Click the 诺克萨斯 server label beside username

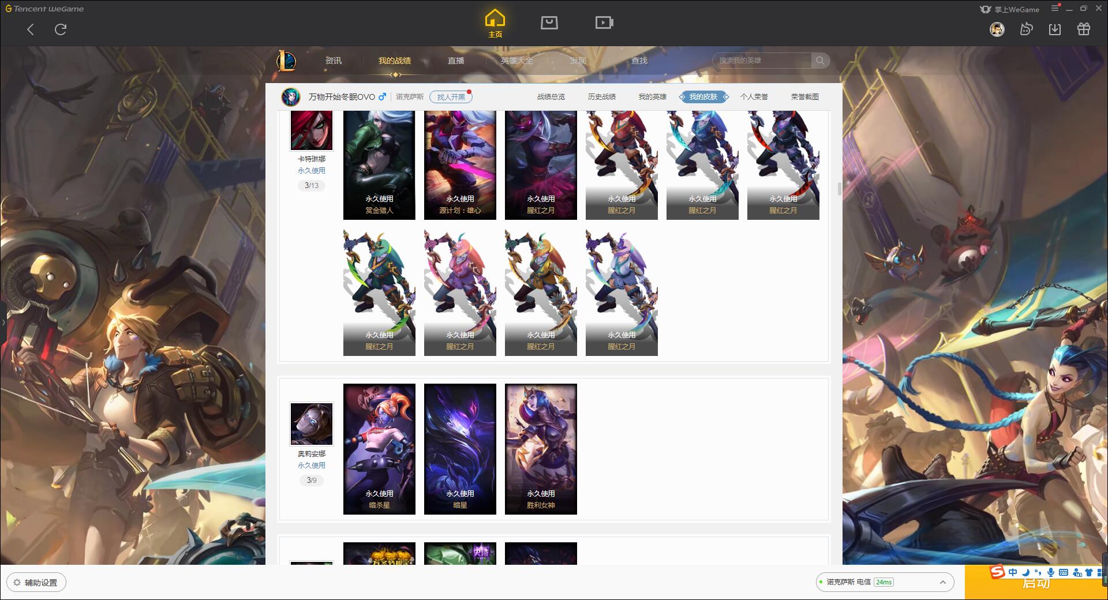point(410,97)
